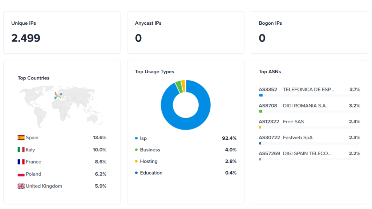Click the dark blue Education legend dot
This screenshot has width=372, height=209.
136,173
